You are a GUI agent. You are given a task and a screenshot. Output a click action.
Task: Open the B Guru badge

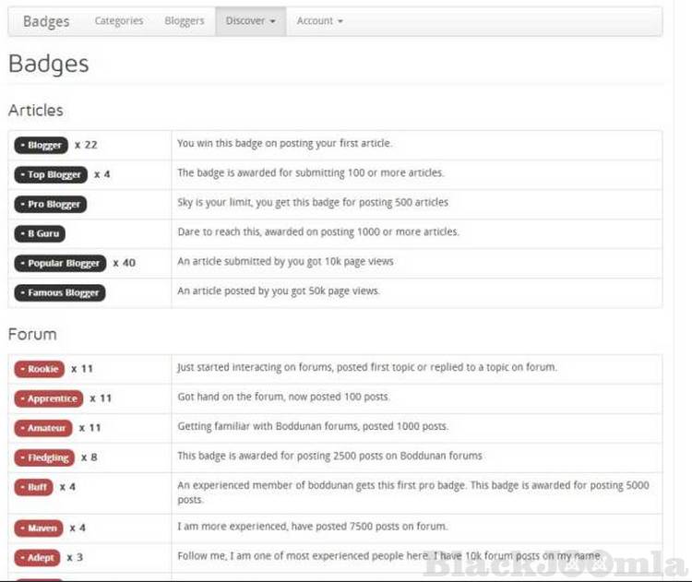tap(40, 233)
